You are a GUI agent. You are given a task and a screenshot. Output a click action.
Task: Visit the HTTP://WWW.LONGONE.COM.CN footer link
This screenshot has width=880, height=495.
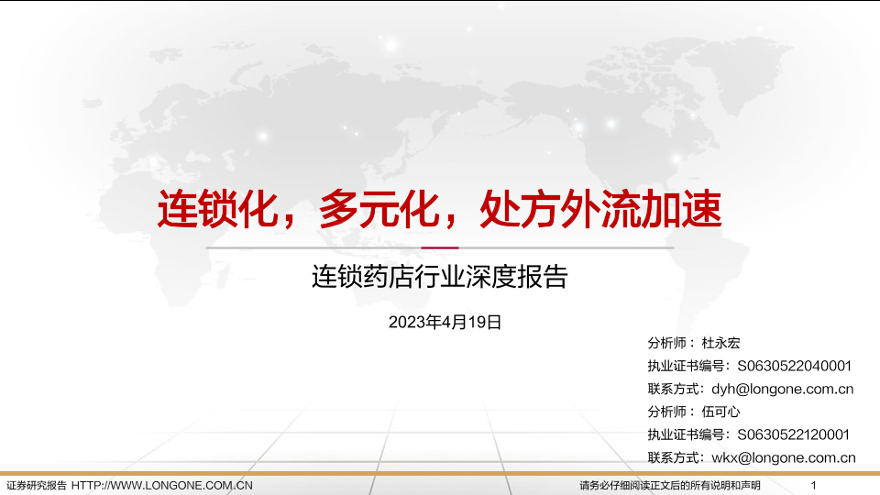point(162,485)
